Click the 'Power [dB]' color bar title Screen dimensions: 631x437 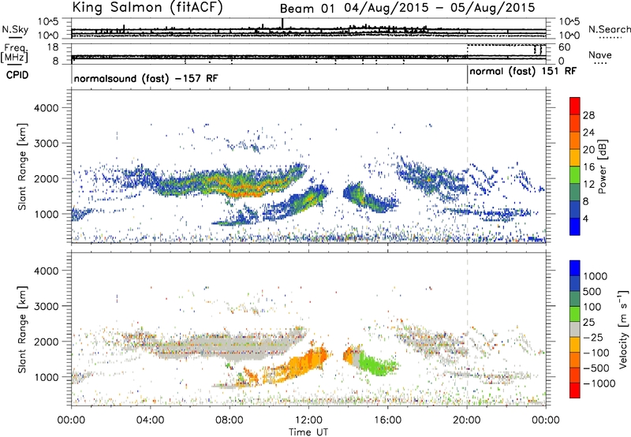pyautogui.click(x=602, y=166)
